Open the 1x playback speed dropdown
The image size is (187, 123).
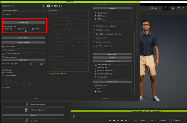[x=154, y=121]
